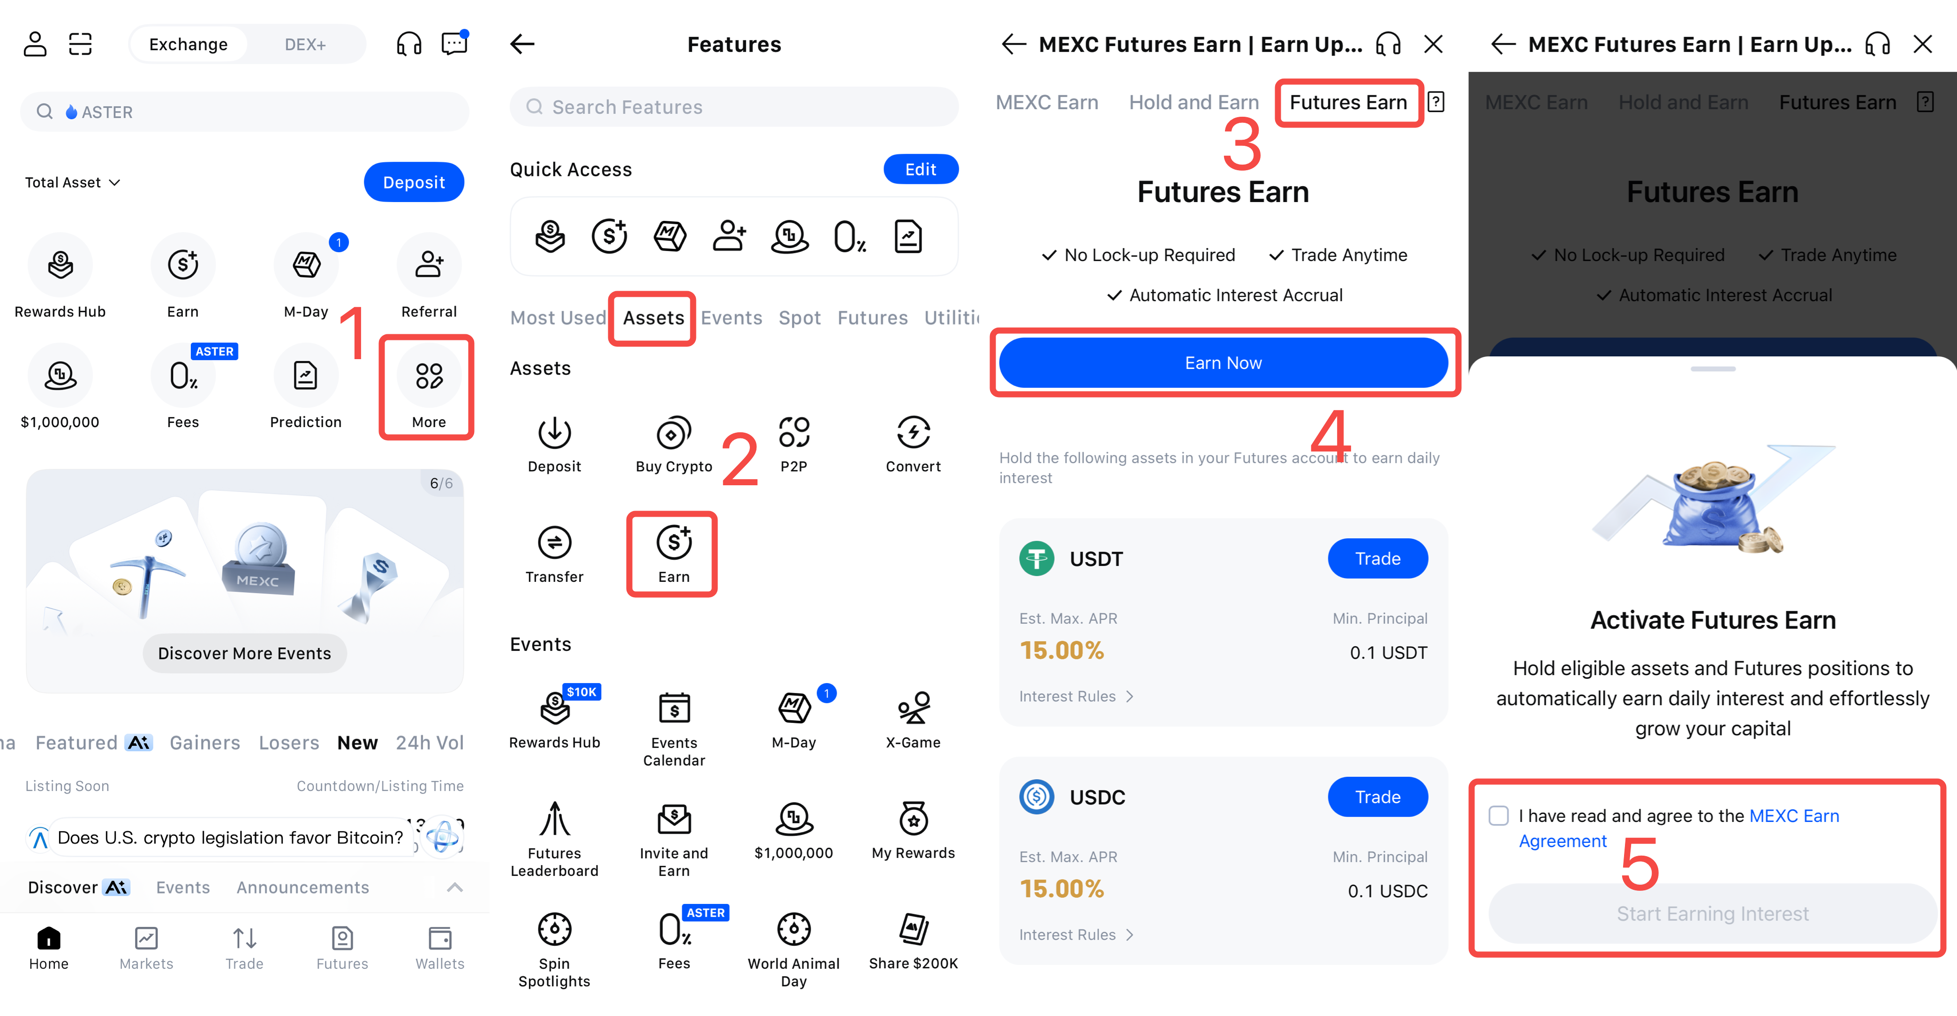
Task: Open the Prediction icon
Action: coord(305,376)
